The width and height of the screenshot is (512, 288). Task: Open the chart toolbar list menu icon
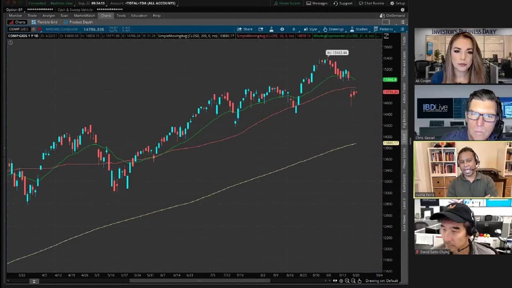tap(403, 29)
